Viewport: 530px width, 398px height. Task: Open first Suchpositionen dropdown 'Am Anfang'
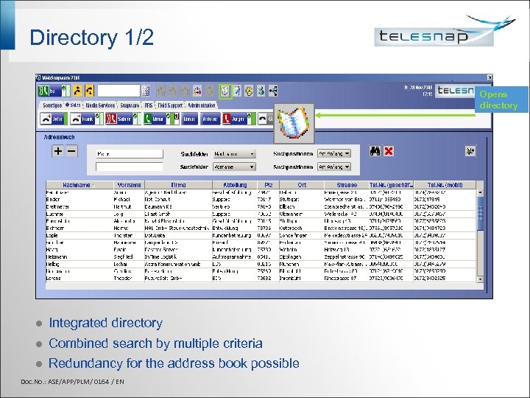(x=333, y=153)
